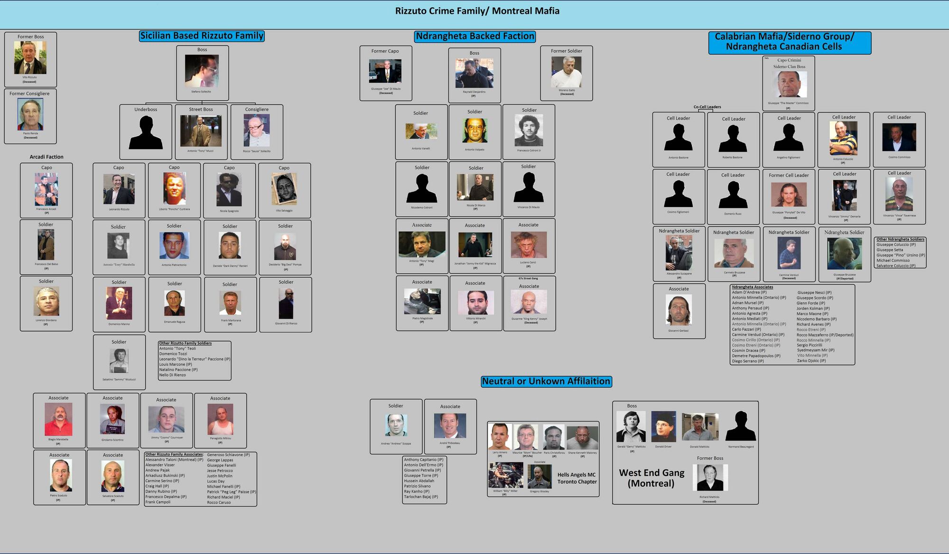The width and height of the screenshot is (949, 554).
Task: Click Giovanni Gerbasi's Associate photo
Action: 679,310
